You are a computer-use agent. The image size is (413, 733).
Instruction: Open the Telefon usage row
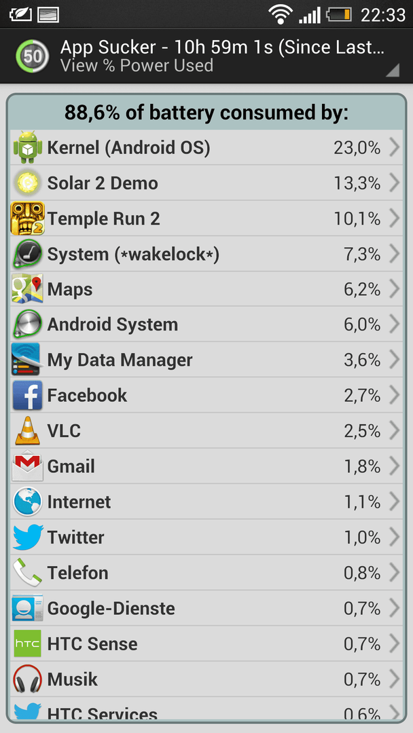click(206, 573)
